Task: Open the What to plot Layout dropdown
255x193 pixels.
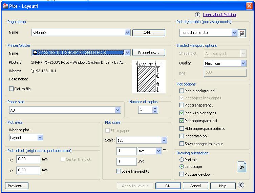Action: pyautogui.click(x=40, y=138)
